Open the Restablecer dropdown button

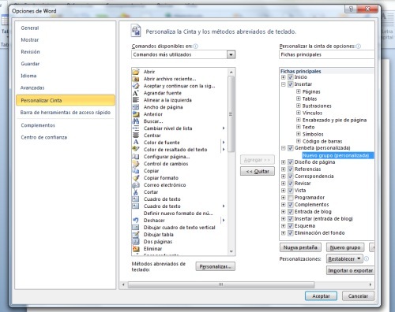point(344,259)
